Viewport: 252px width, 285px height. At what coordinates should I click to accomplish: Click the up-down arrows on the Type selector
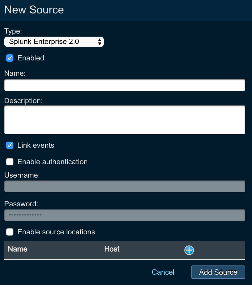coord(99,42)
